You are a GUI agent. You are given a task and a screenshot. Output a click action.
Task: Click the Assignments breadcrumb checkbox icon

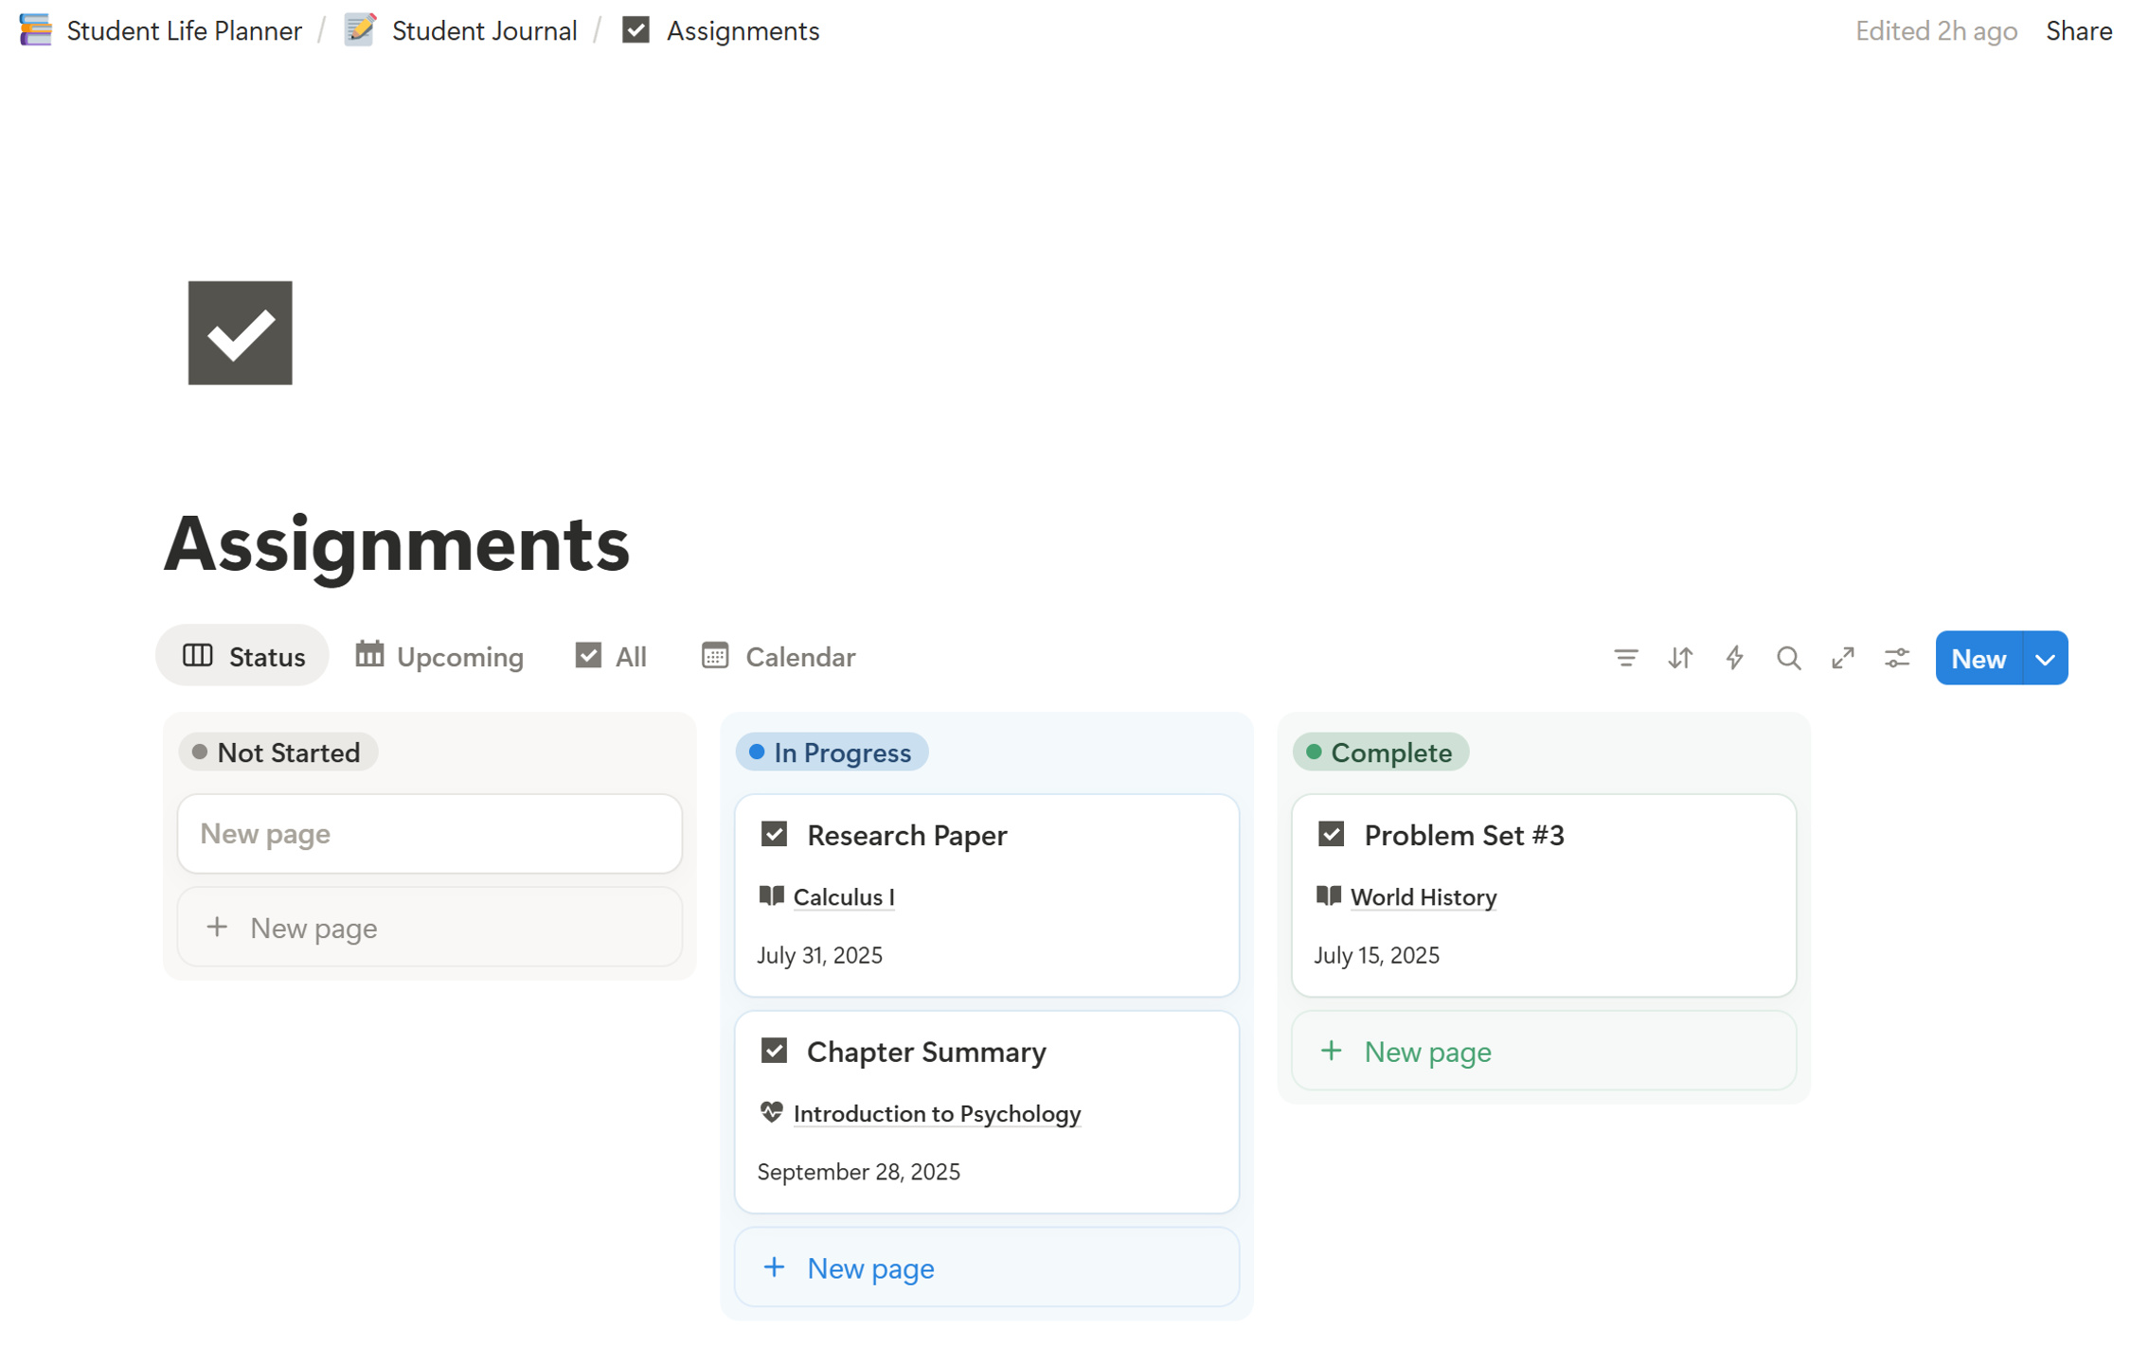click(636, 30)
